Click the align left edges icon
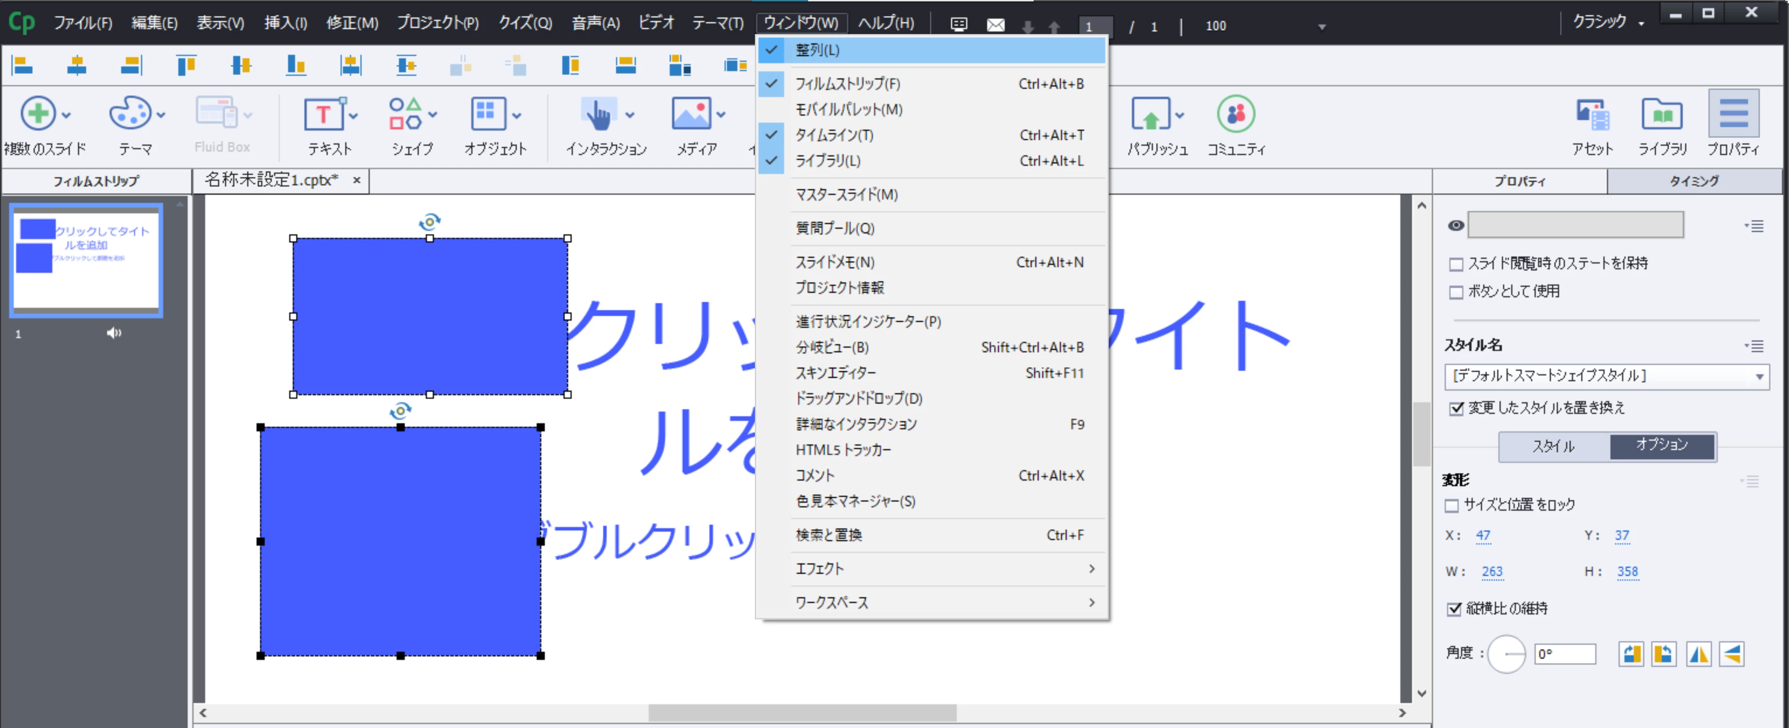This screenshot has height=728, width=1789. pos(22,66)
